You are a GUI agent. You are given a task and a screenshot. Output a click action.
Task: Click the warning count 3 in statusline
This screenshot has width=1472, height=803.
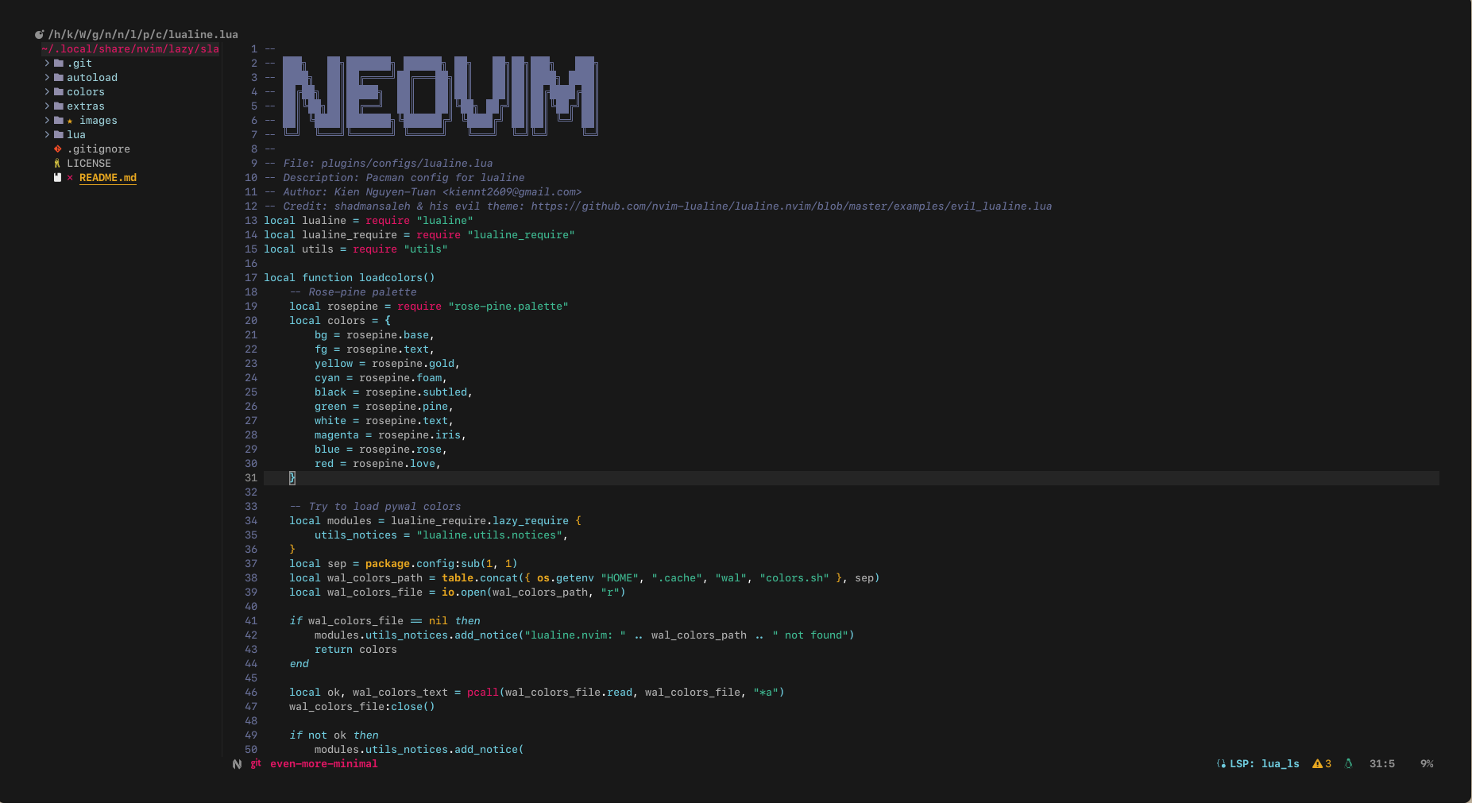[x=1328, y=764]
